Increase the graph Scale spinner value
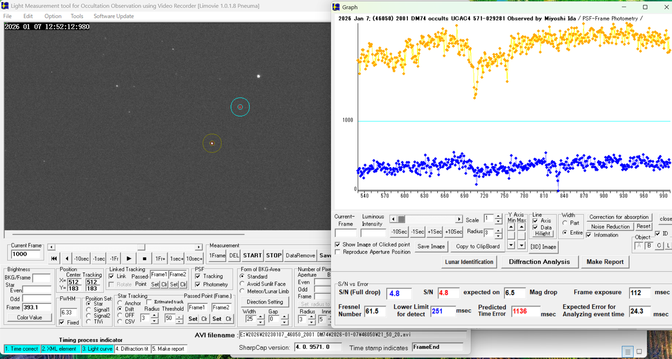Viewport: 672px width, 359px height. coord(498,217)
